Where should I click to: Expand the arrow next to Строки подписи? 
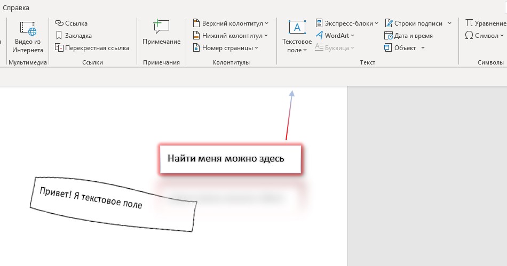449,23
